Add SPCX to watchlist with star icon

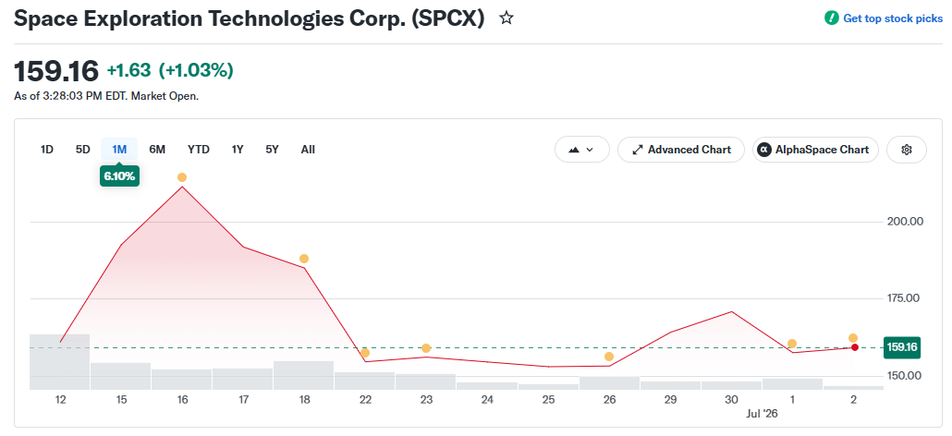point(507,18)
